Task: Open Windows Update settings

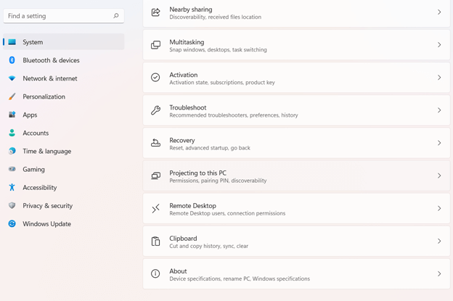Action: tap(64, 223)
